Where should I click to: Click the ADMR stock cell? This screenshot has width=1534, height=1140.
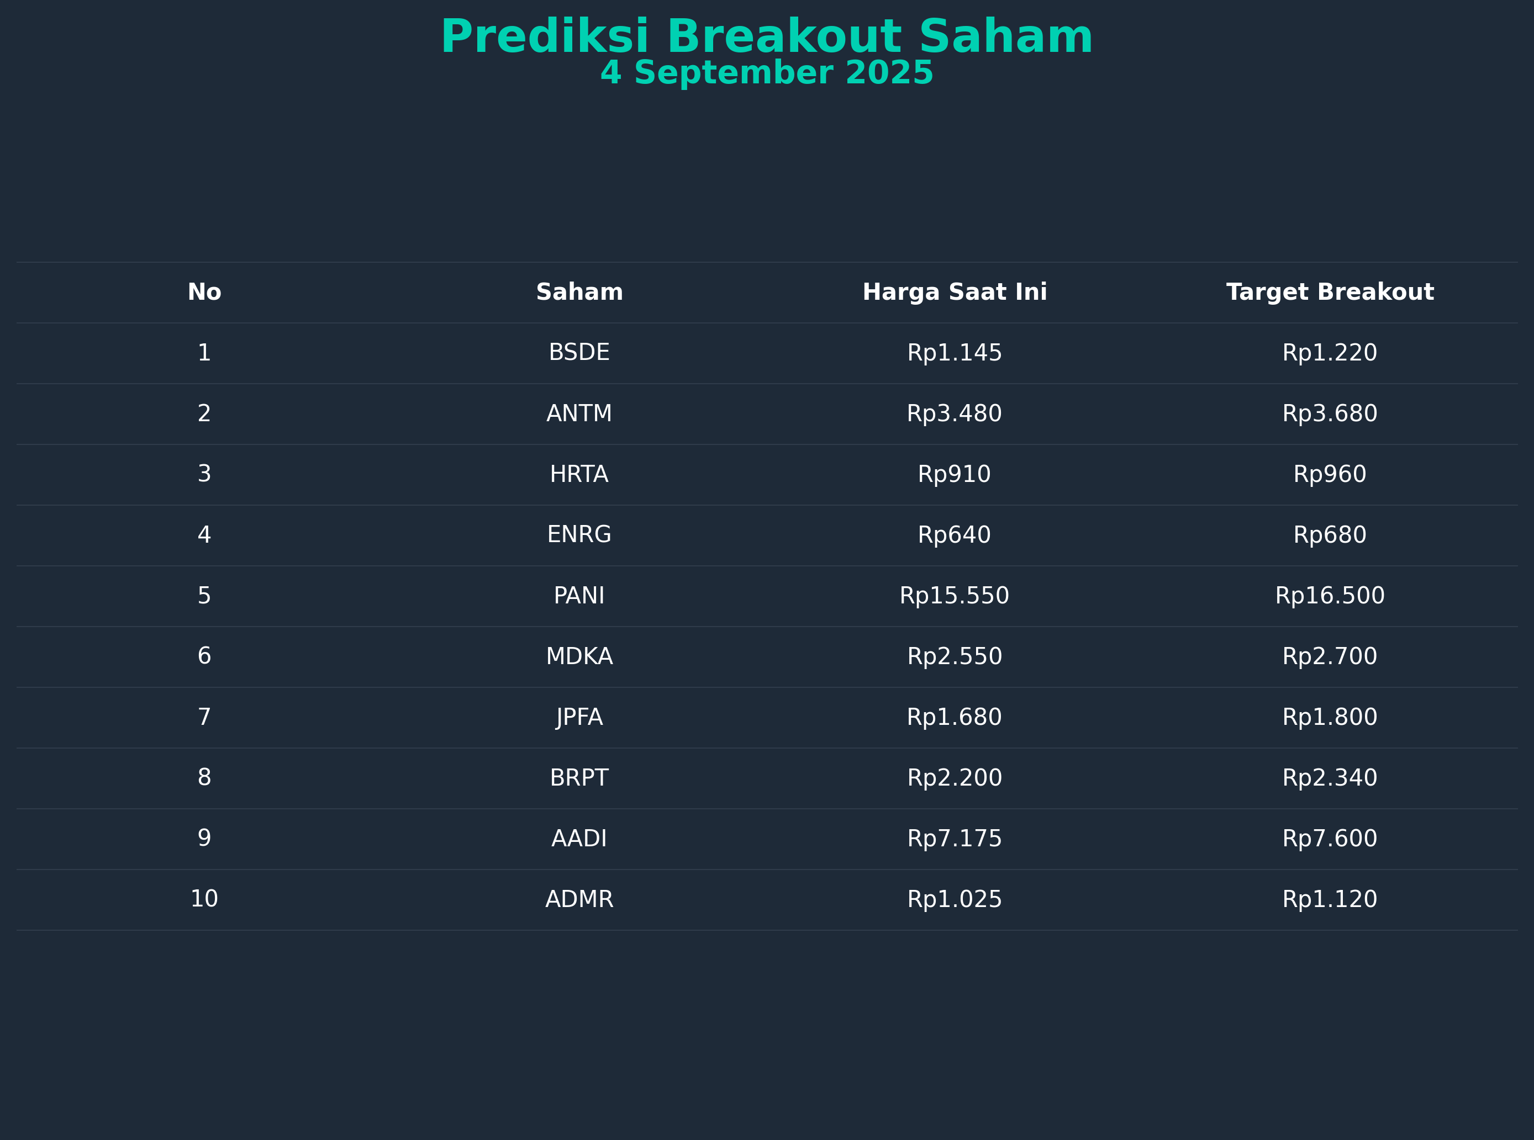pos(579,899)
